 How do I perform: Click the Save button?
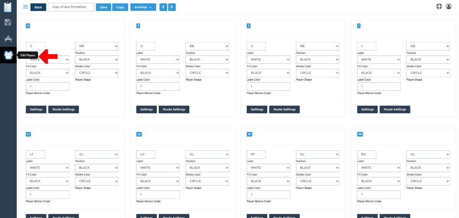tap(103, 7)
